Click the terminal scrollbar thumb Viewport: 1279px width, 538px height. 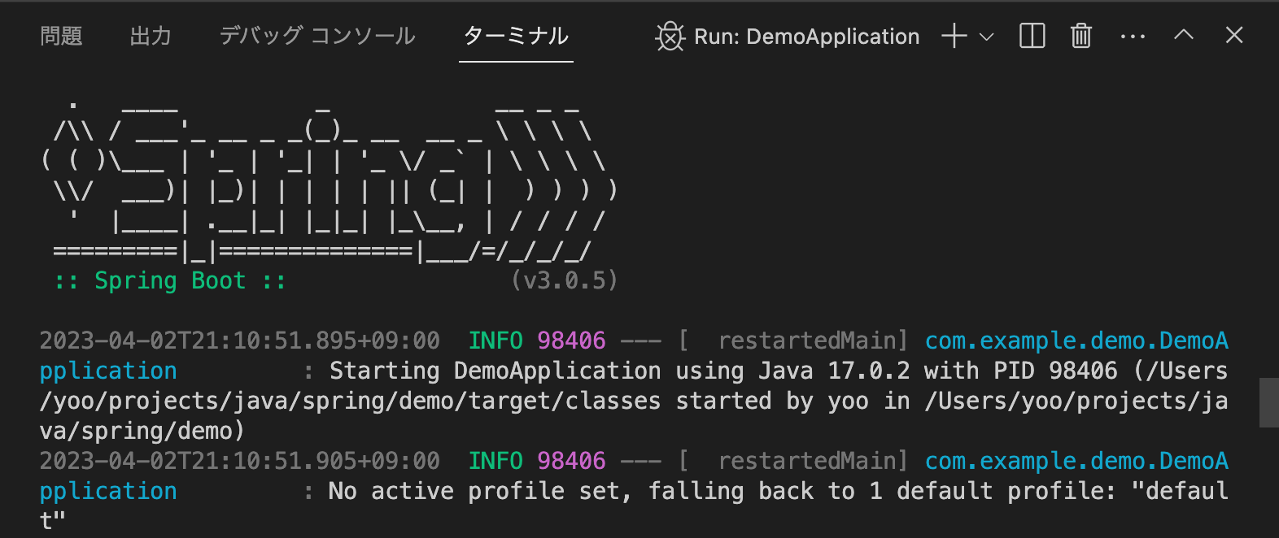click(1269, 402)
